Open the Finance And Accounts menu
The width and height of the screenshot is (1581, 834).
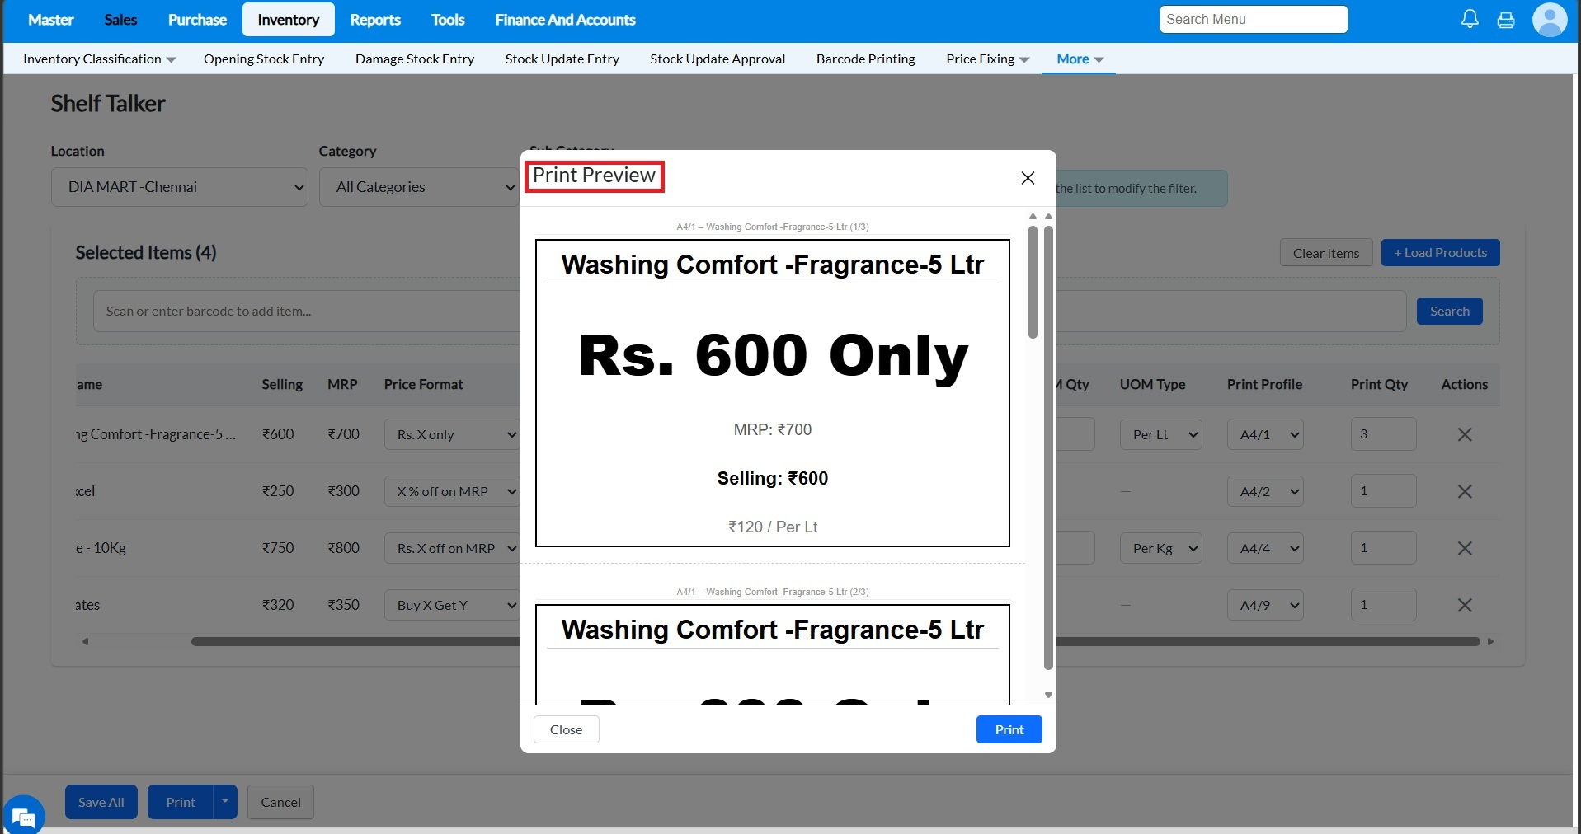(x=565, y=20)
